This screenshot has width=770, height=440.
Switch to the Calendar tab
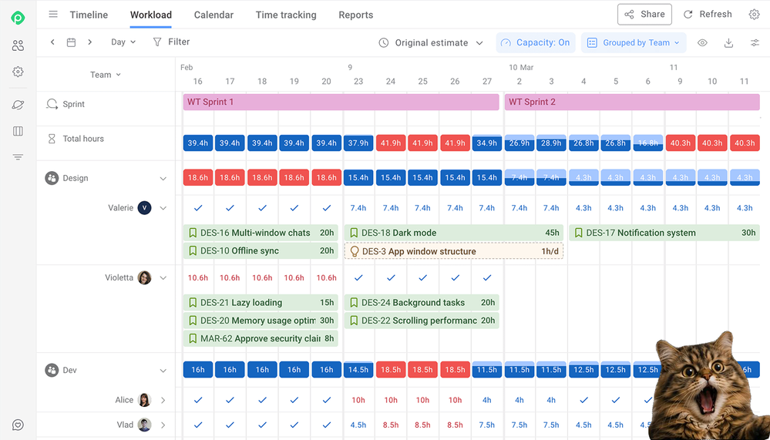(214, 15)
